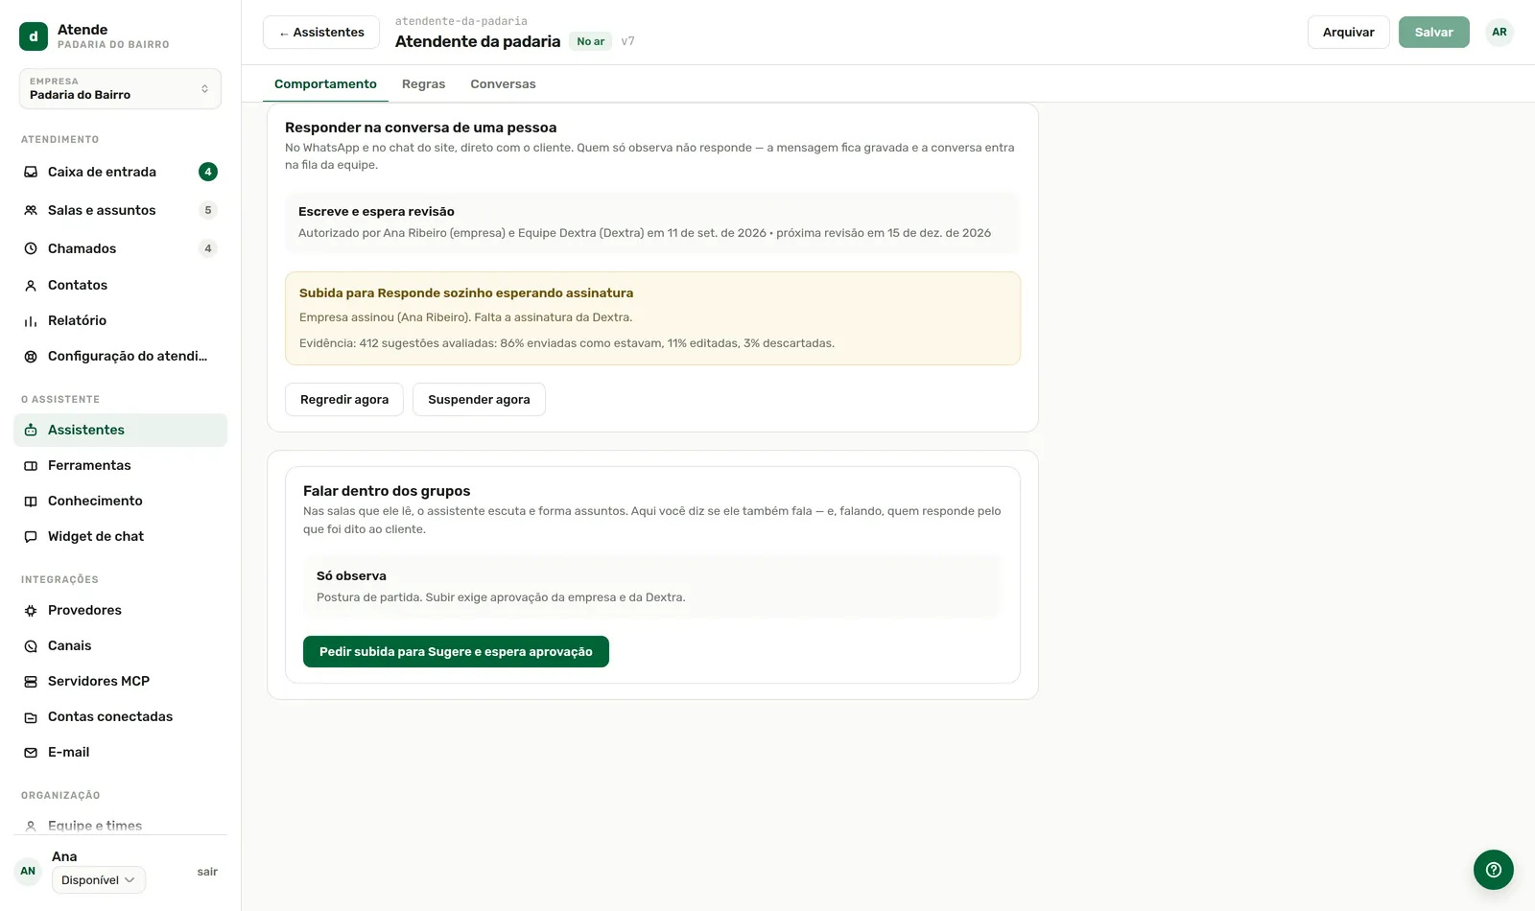Click the v7 version label

point(627,41)
